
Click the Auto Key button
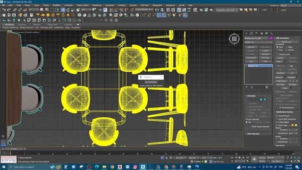click(x=262, y=158)
